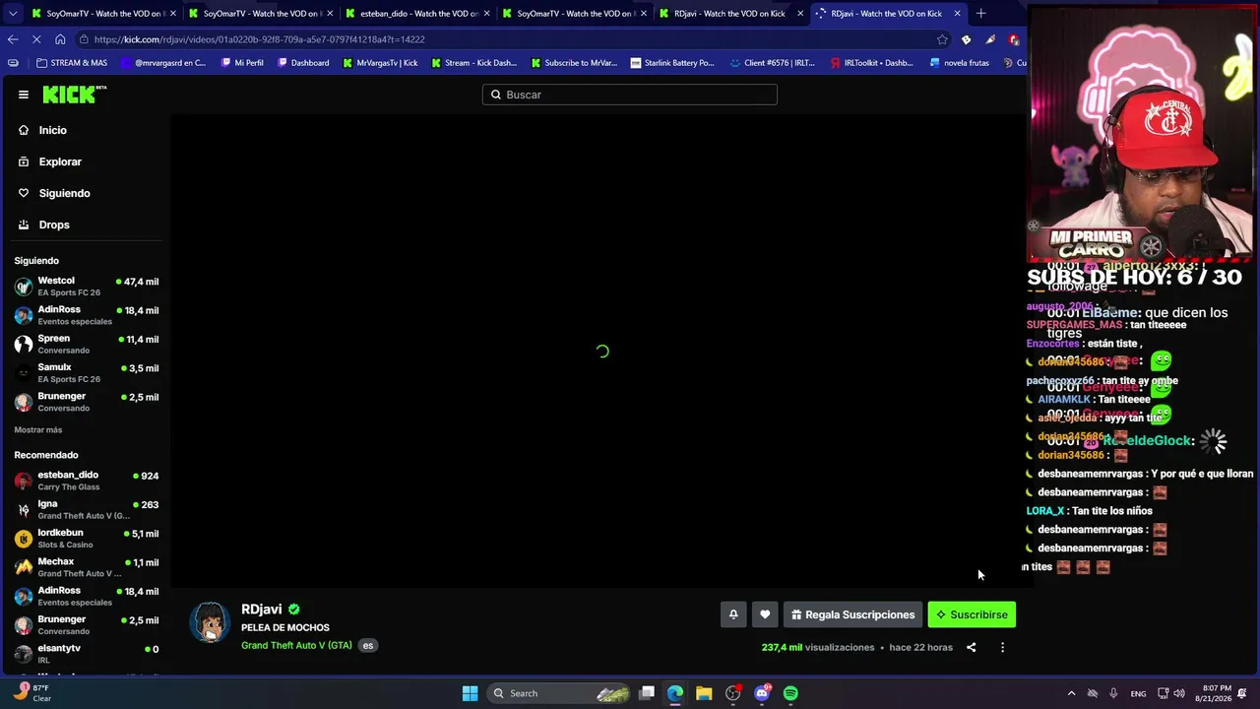Open the lordkebun channel avatar
Viewport: 1260px width, 709px height.
(x=24, y=539)
